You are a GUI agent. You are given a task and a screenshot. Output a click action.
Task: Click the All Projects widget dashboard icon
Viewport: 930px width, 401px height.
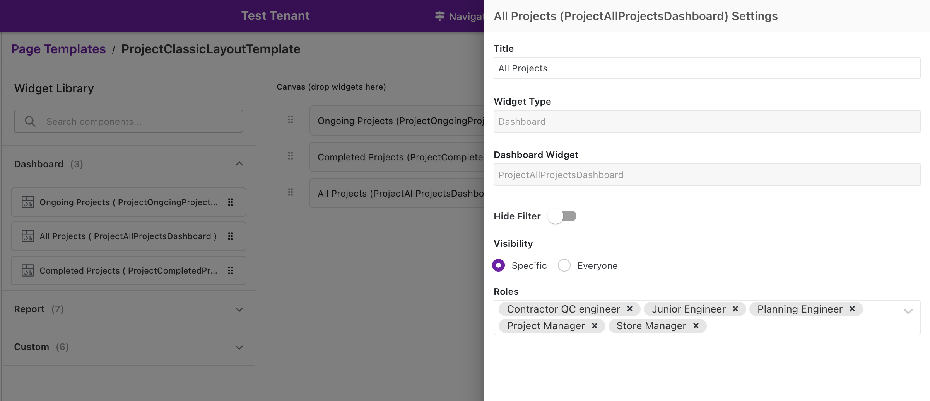28,236
